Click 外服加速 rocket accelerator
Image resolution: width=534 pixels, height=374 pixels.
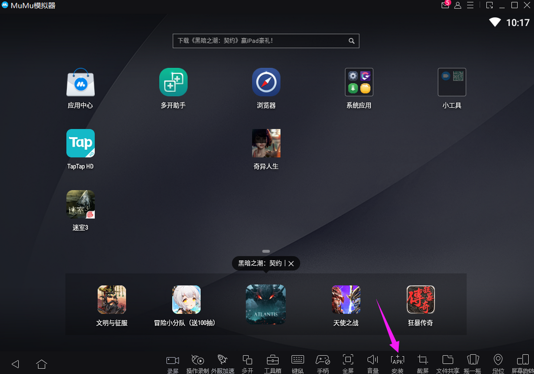222,364
